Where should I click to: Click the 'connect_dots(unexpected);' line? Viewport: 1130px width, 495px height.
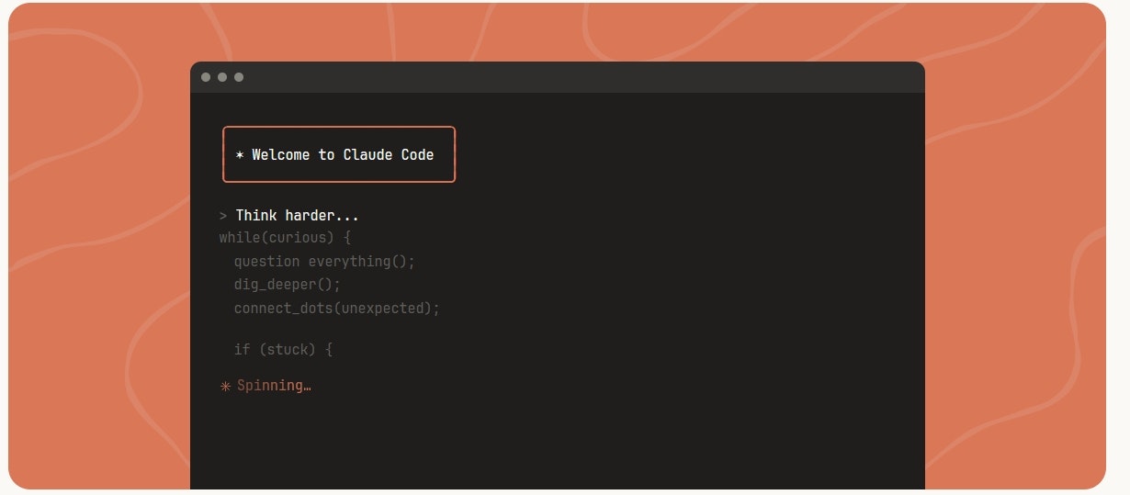pos(337,308)
